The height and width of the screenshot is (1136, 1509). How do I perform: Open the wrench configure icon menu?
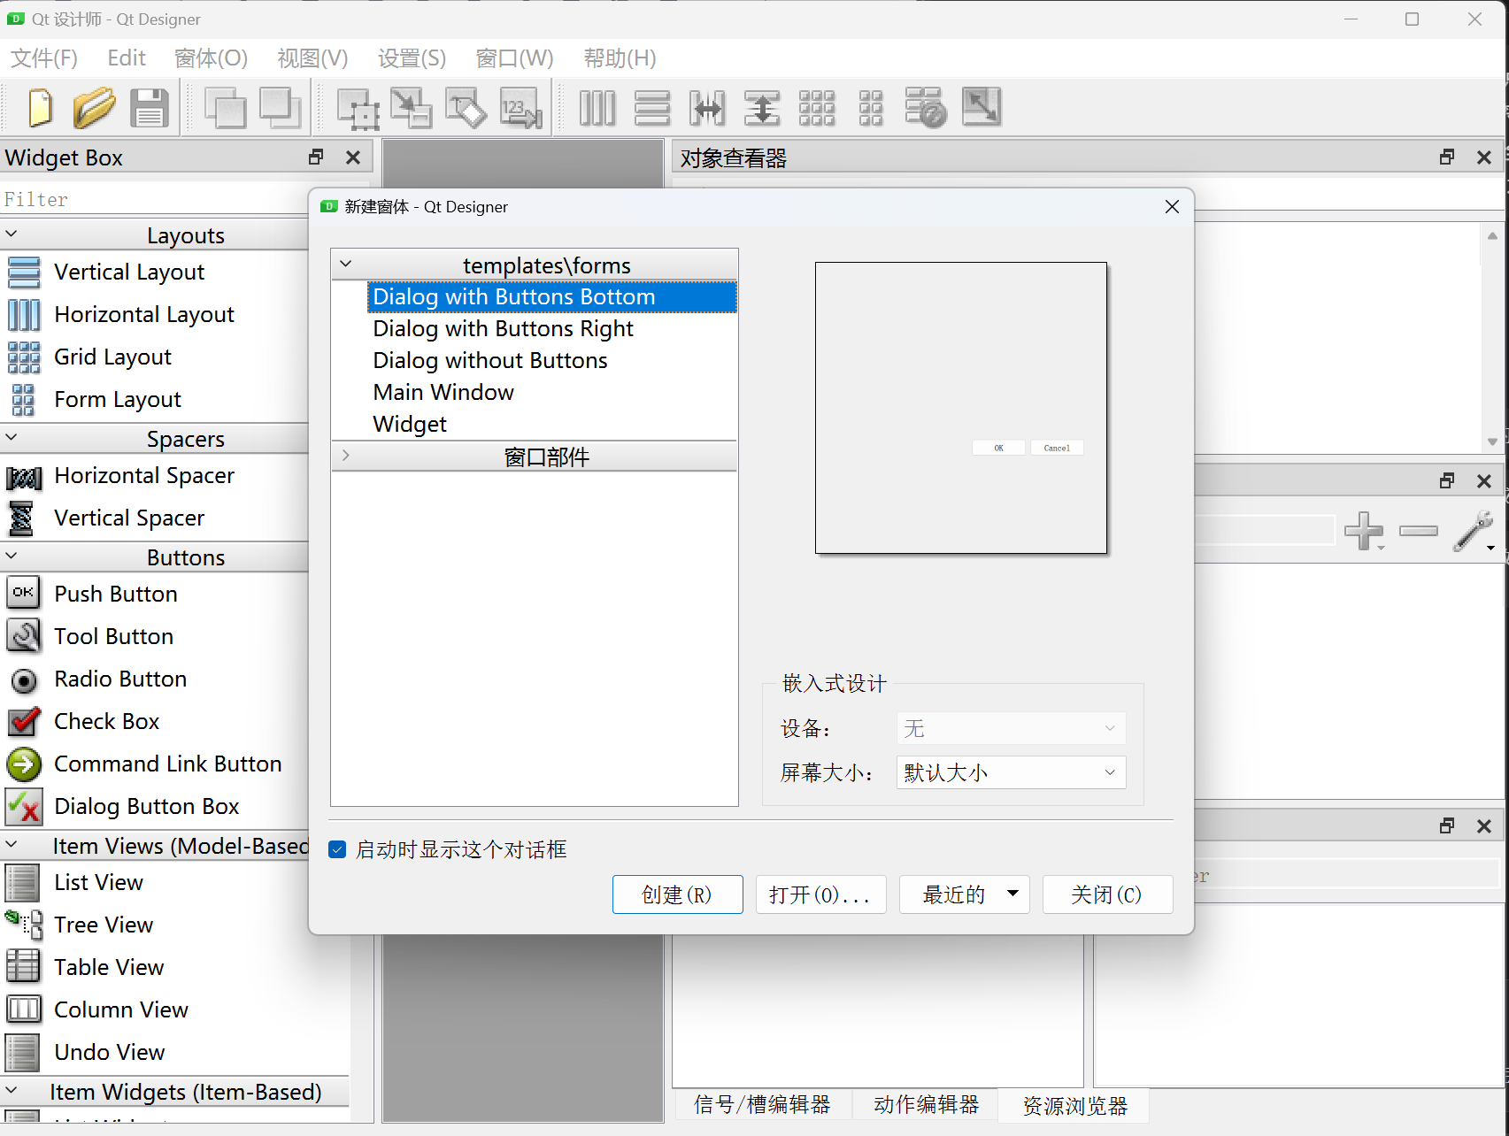click(x=1474, y=531)
